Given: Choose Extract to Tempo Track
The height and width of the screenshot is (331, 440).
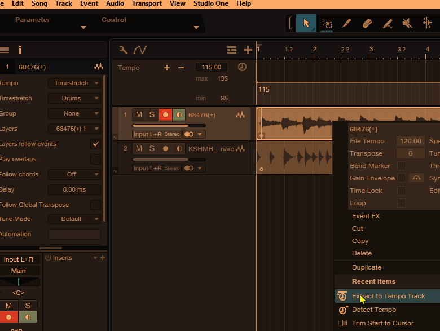Looking at the screenshot, I should tap(388, 296).
